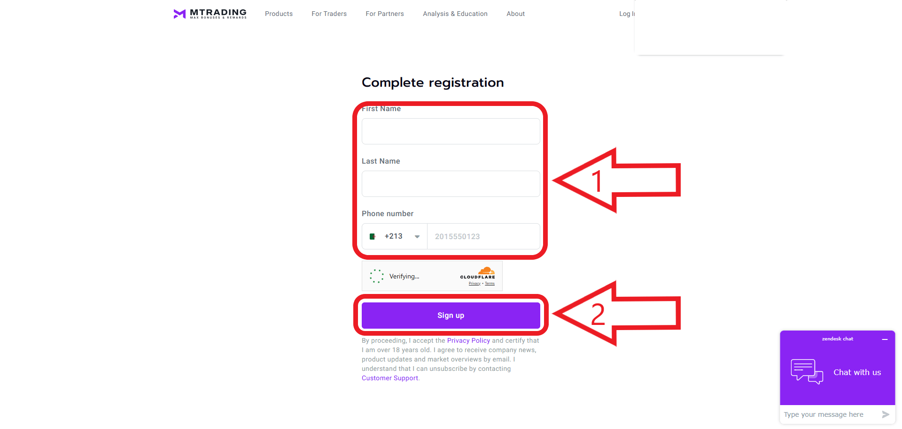902x429 pixels.
Task: Open the For Partners menu
Action: pos(385,14)
